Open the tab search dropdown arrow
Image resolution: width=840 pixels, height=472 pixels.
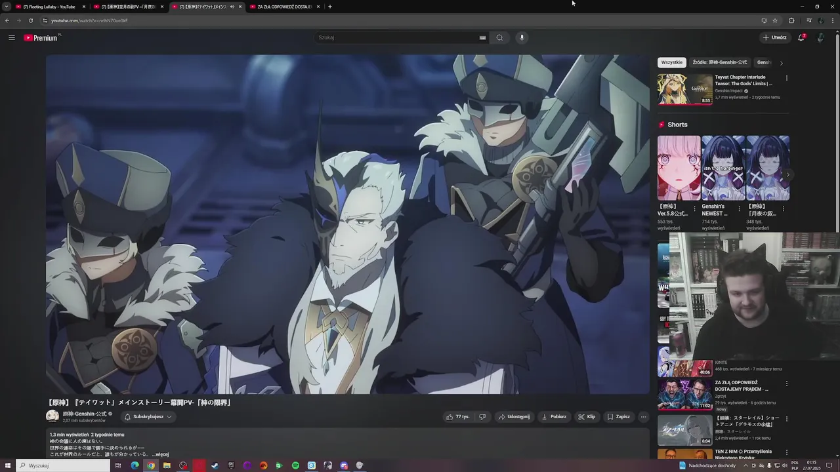[x=7, y=7]
